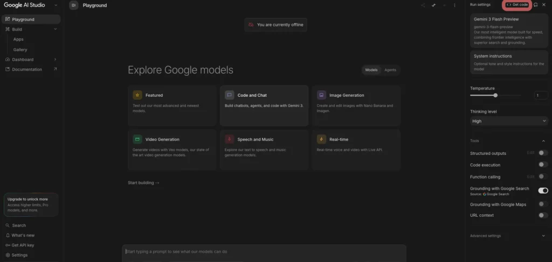
Task: Switch to the Models tab
Action: pos(371,70)
